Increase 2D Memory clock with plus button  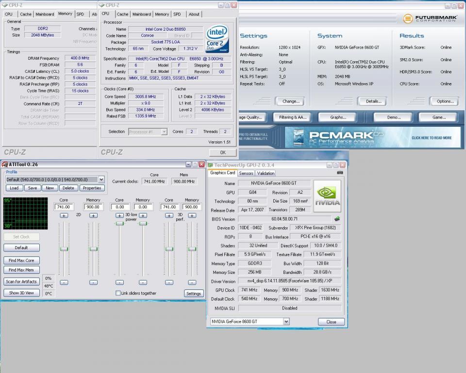[93, 216]
